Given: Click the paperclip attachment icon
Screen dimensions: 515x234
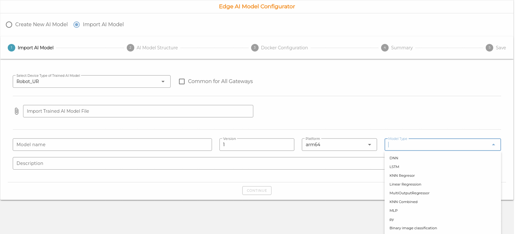Looking at the screenshot, I should [x=17, y=111].
